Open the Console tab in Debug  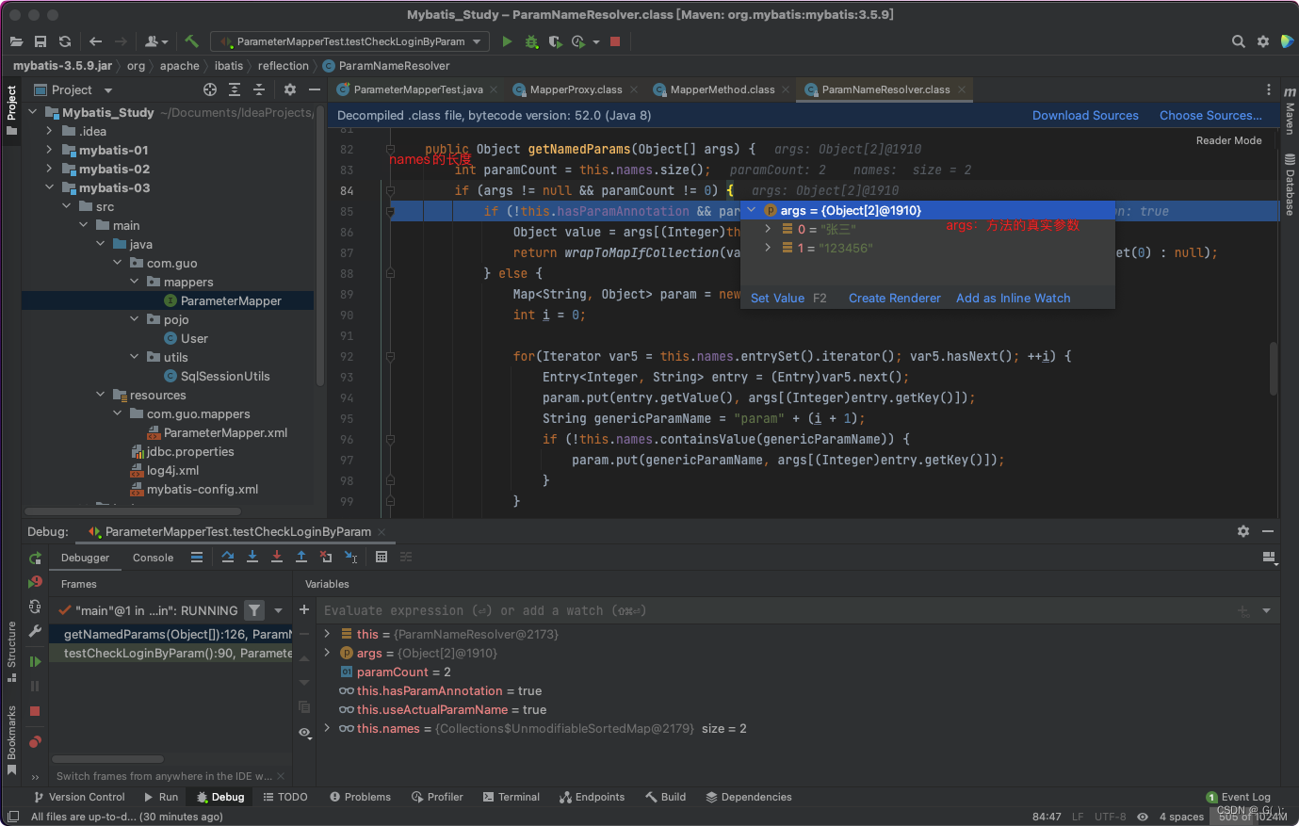[x=153, y=558]
